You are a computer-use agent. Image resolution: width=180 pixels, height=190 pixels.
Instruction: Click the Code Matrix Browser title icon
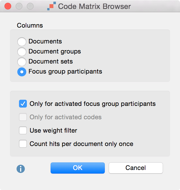click(51, 6)
